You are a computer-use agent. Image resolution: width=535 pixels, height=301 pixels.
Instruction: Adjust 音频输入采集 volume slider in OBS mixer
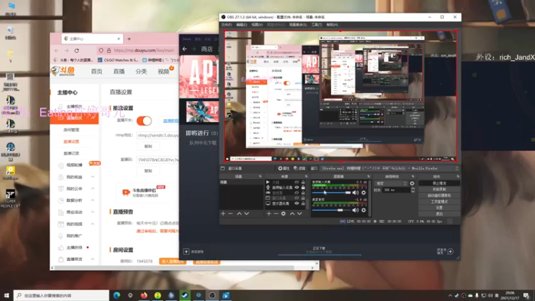331,193
